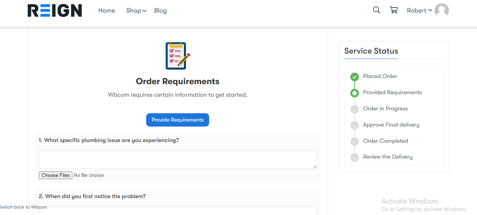Click the second question's answer field
This screenshot has height=215, width=477.
tap(177, 211)
